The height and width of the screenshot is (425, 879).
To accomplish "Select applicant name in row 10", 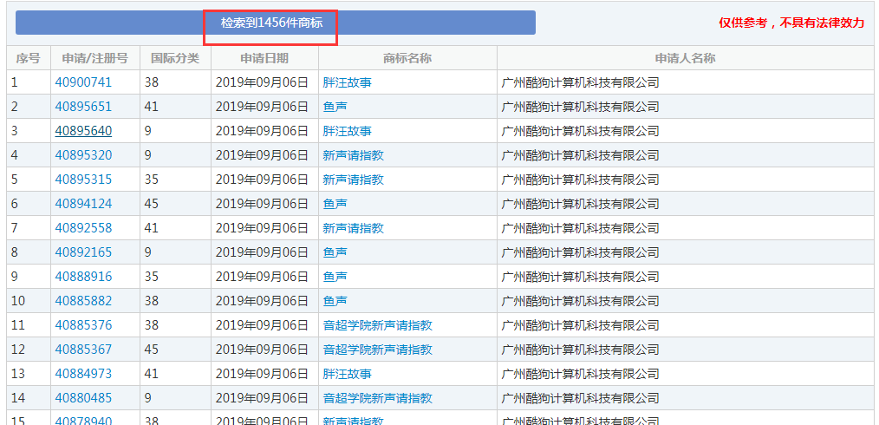I will pyautogui.click(x=580, y=301).
